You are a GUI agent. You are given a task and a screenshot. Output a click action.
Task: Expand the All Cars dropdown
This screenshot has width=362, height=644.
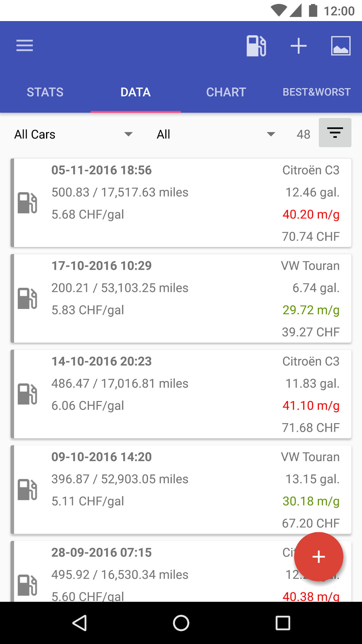point(74,134)
